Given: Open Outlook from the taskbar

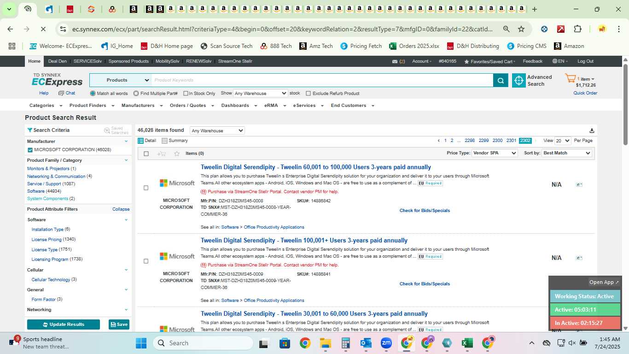Looking at the screenshot, I should click(x=366, y=343).
